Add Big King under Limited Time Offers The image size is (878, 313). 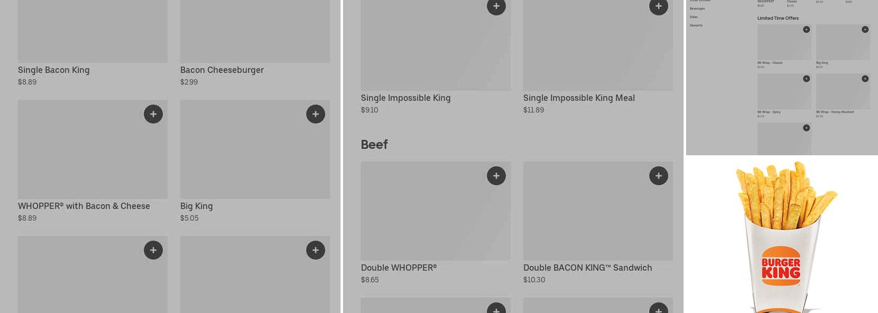(865, 29)
